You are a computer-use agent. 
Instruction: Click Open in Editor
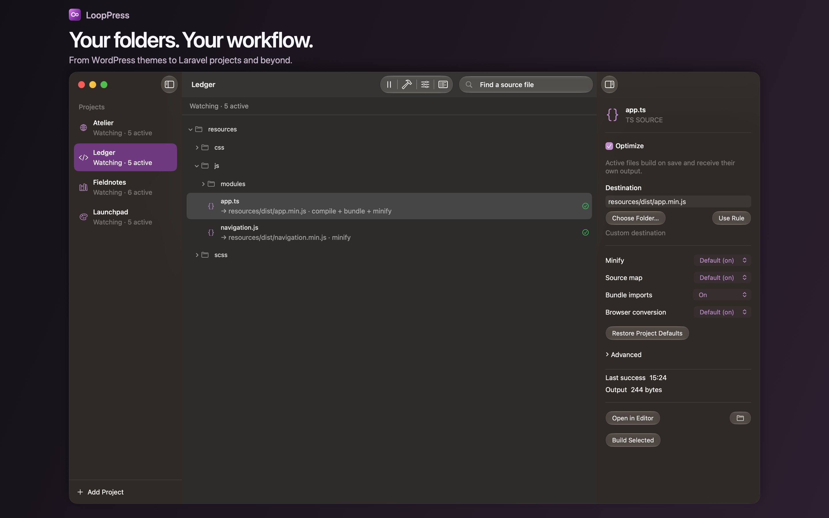coord(633,418)
